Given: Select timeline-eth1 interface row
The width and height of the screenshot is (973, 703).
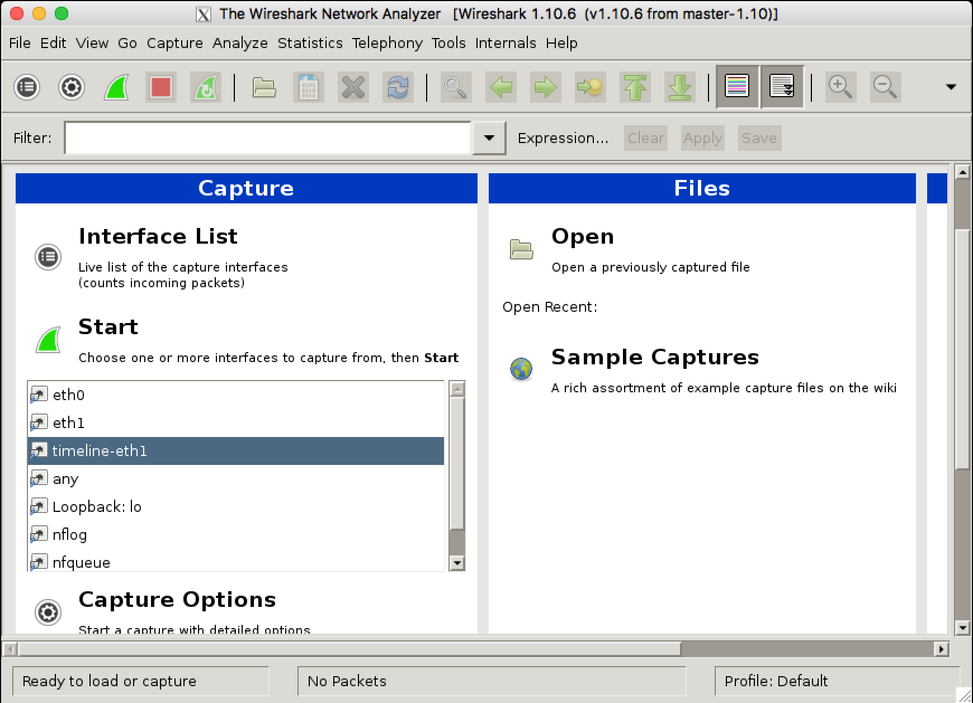Looking at the screenshot, I should (235, 451).
